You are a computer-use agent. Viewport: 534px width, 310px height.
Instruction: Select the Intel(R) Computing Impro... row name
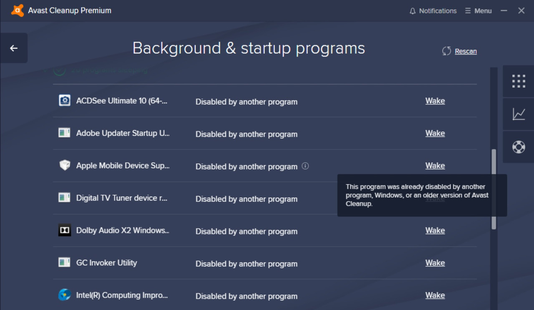(122, 295)
